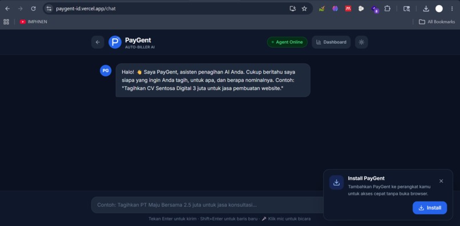
Task: Open browser Downloads icon
Action: tap(426, 9)
